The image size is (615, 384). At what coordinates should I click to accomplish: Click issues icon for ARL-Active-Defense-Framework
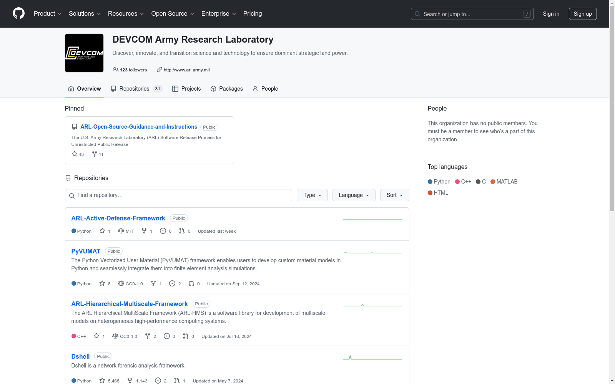163,231
